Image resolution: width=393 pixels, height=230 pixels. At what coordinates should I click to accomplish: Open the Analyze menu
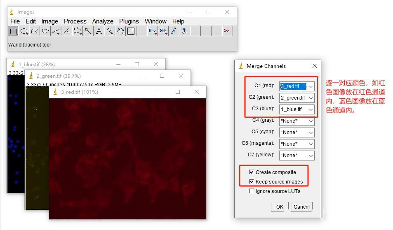click(103, 21)
